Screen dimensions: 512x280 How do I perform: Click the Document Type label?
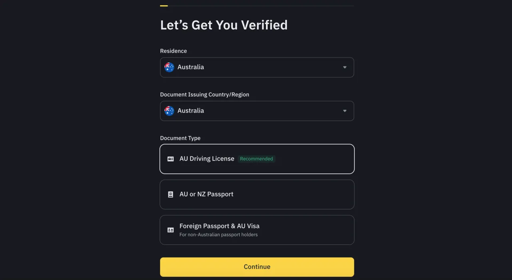180,138
